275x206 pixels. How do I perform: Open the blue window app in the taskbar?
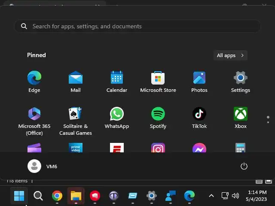click(133, 196)
